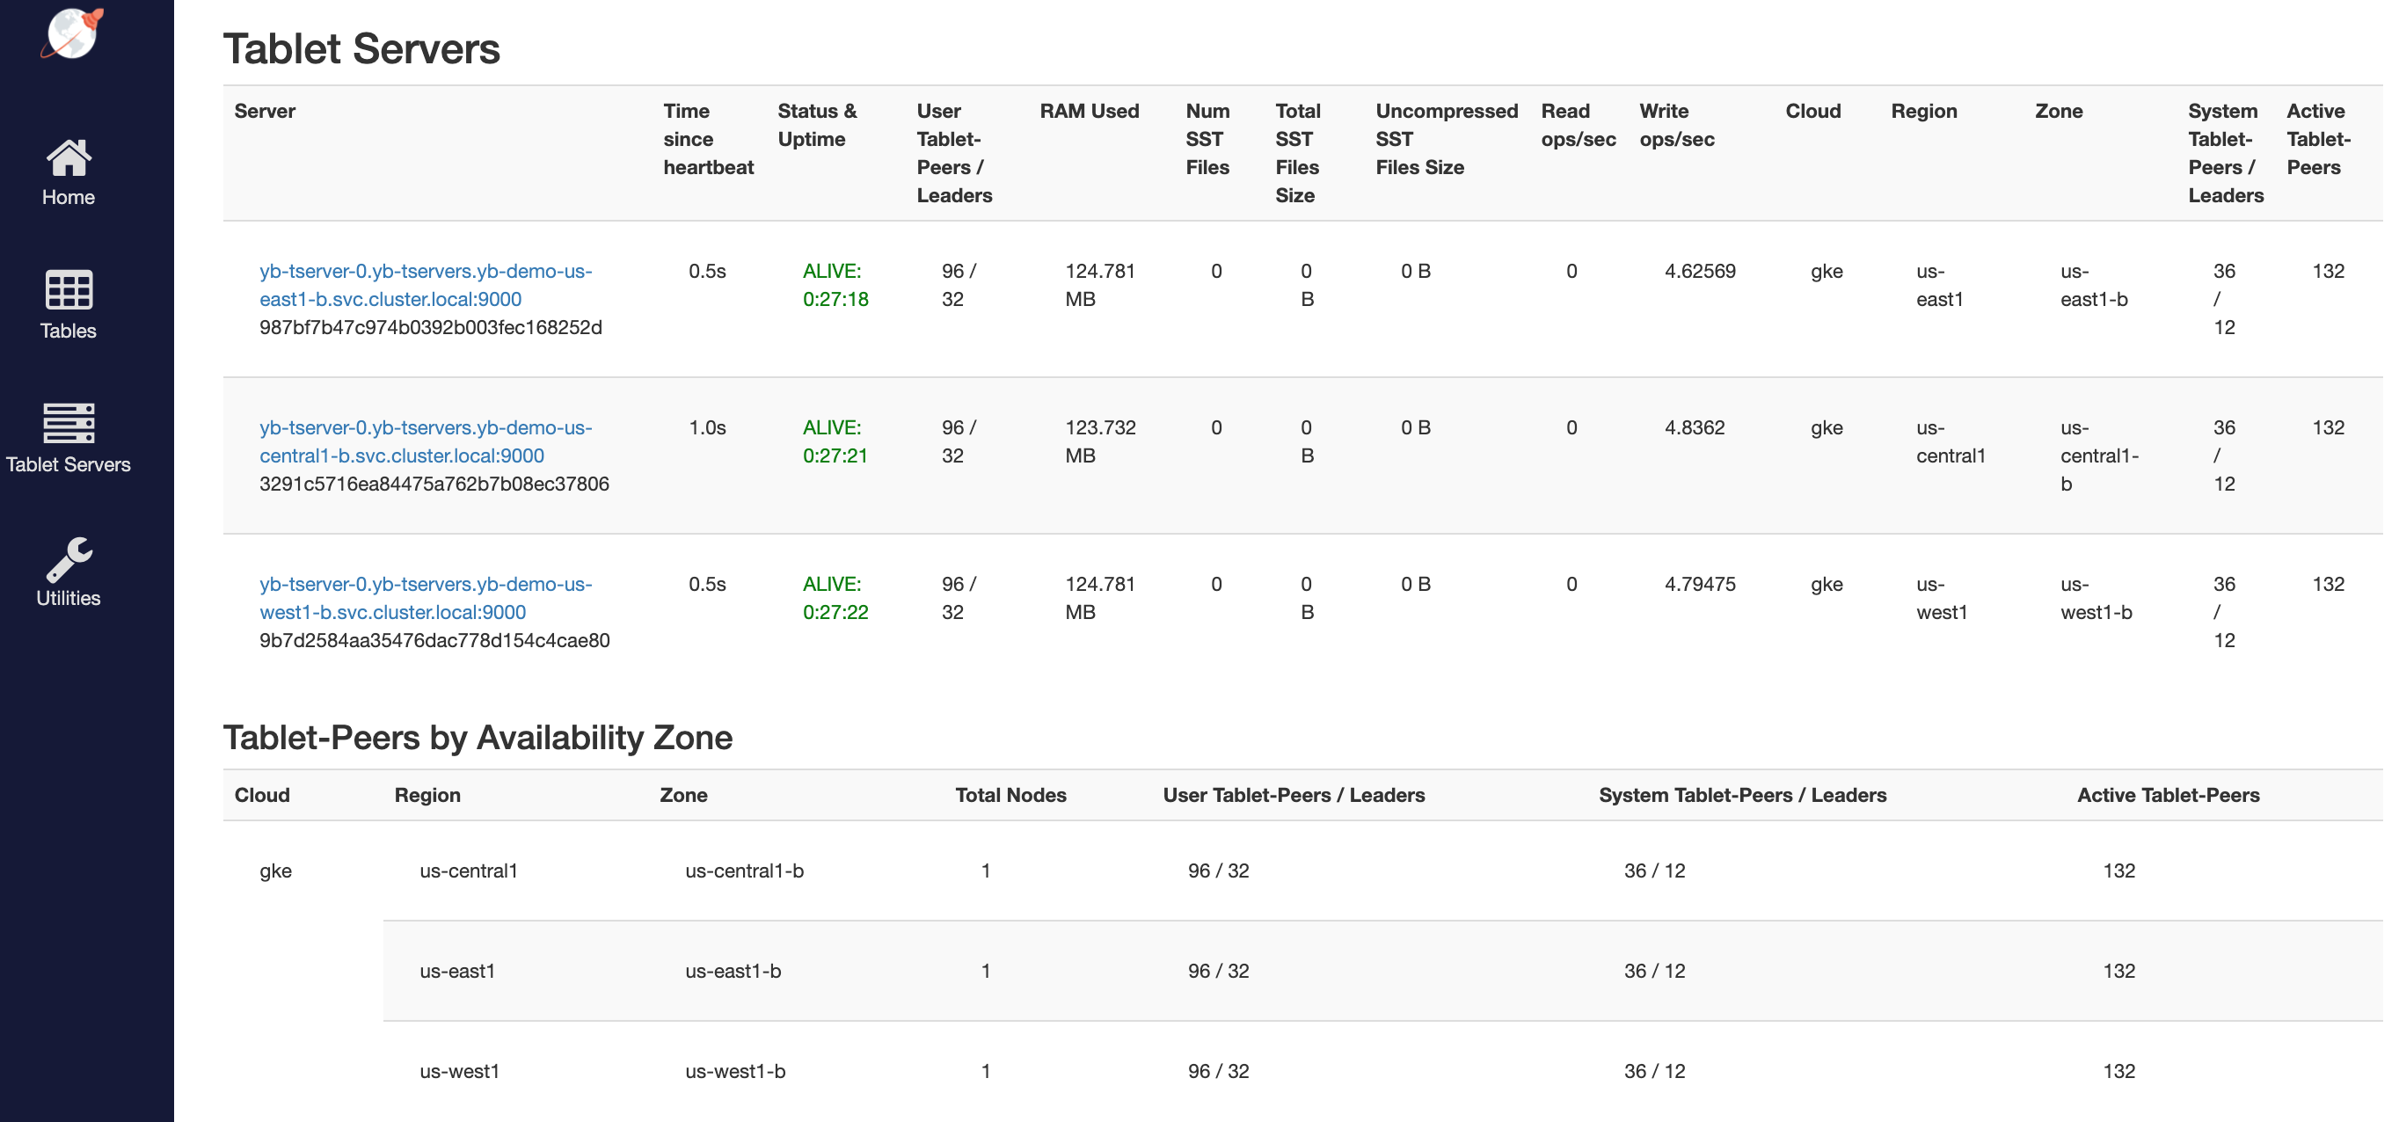Click the YugabyteDB rocket logo
Screen dimensions: 2399x1122
(72, 33)
